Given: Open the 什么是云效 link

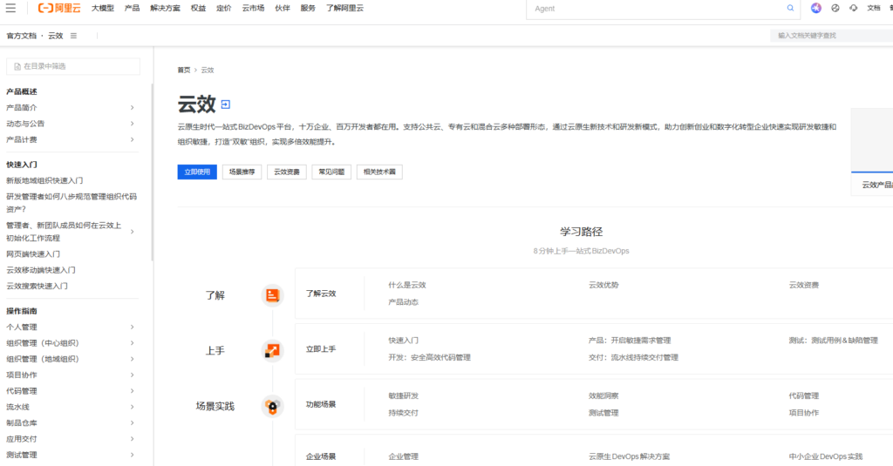Looking at the screenshot, I should (x=407, y=285).
